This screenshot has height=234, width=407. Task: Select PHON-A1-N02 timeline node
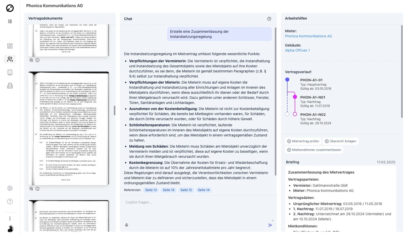click(x=295, y=114)
